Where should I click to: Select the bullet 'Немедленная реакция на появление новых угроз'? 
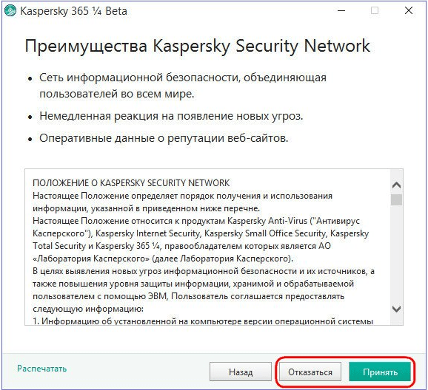click(x=171, y=116)
